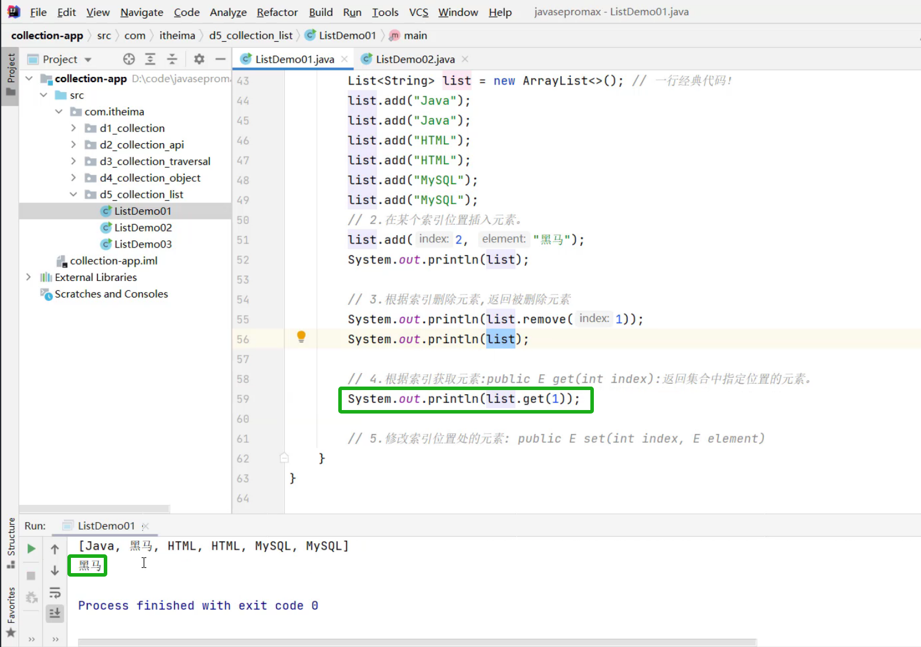Open the Refactor menu
The image size is (921, 647).
[277, 12]
